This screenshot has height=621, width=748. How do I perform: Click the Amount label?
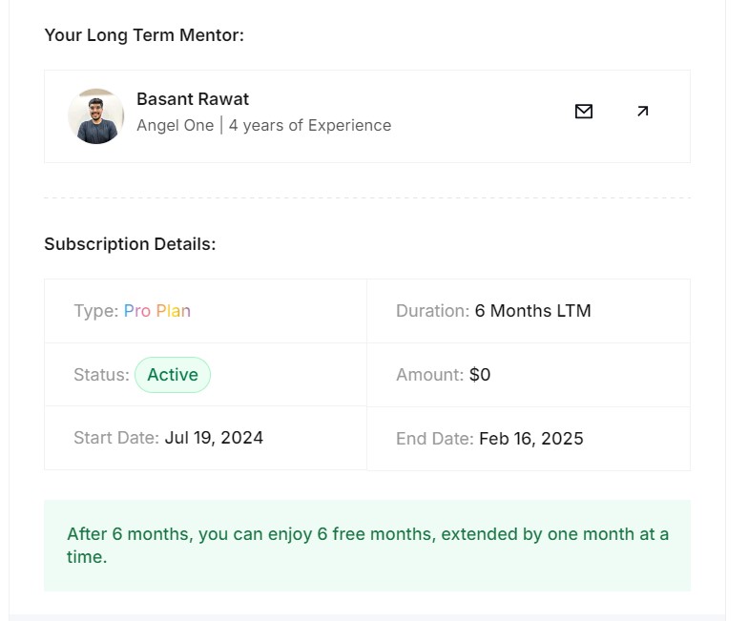429,375
